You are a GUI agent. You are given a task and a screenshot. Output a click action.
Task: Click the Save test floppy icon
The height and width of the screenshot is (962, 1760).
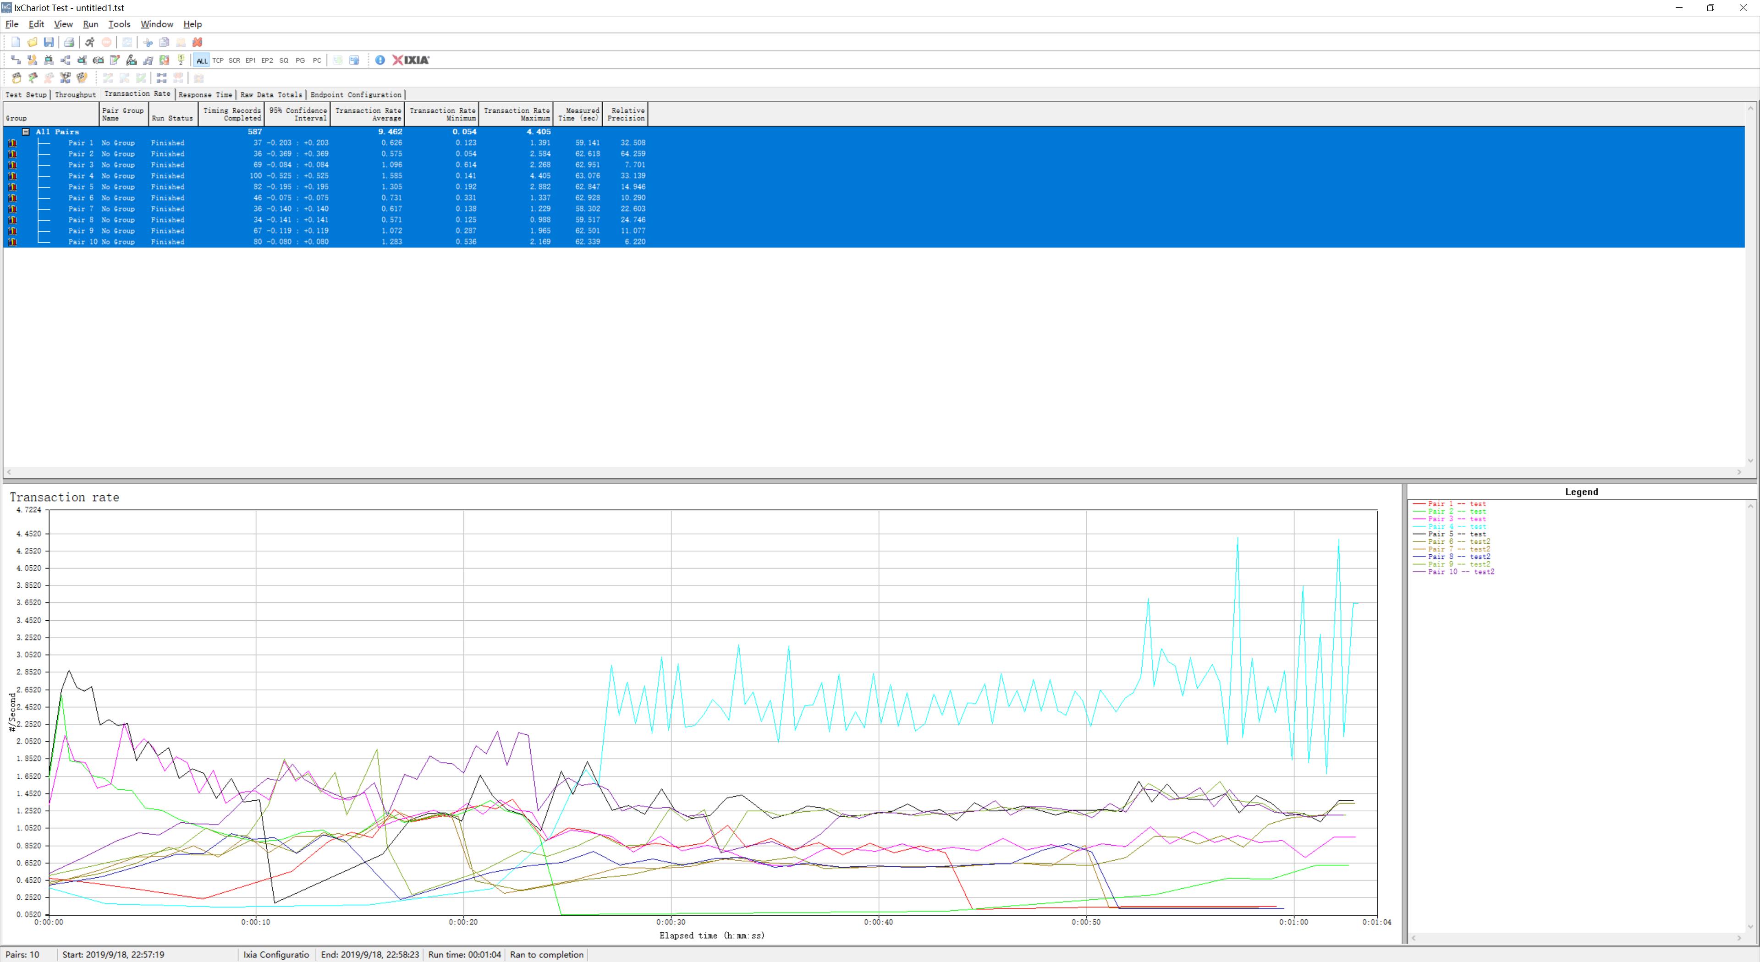tap(49, 42)
